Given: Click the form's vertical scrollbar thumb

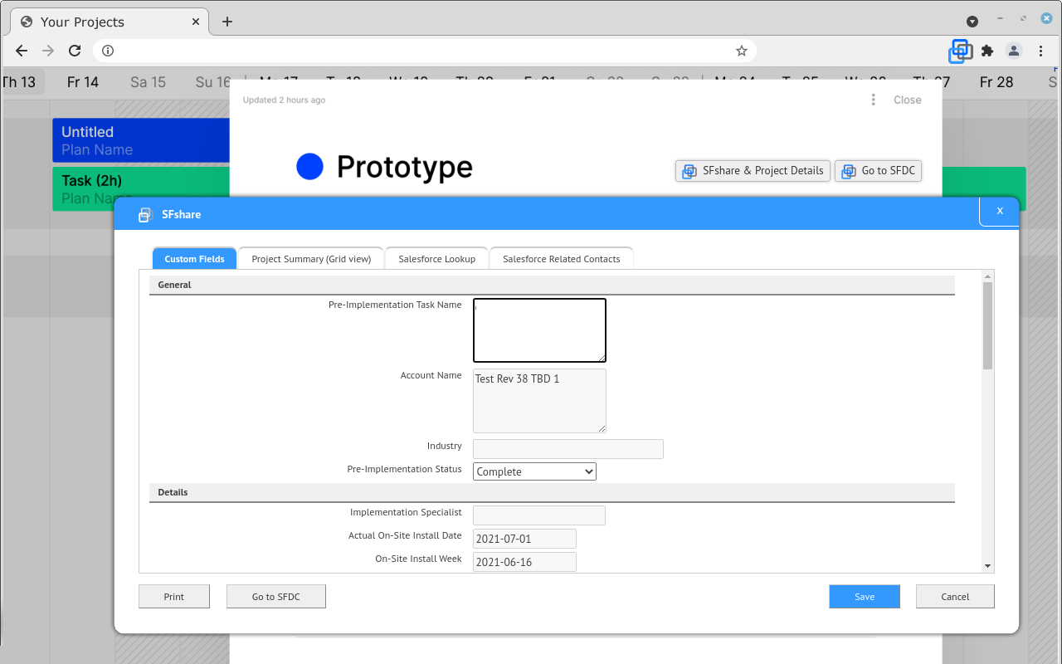Looking at the screenshot, I should (987, 325).
